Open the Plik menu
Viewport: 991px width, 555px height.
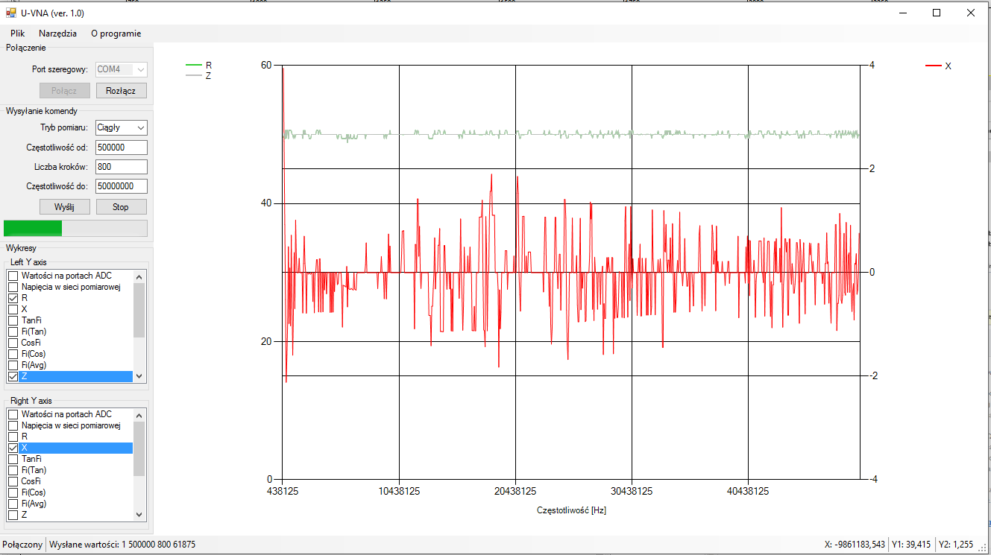18,34
